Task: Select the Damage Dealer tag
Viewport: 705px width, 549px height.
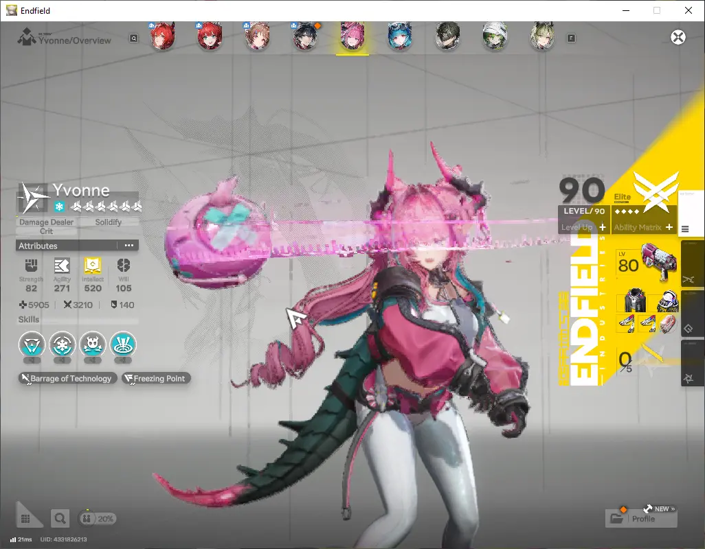Action: 46,222
